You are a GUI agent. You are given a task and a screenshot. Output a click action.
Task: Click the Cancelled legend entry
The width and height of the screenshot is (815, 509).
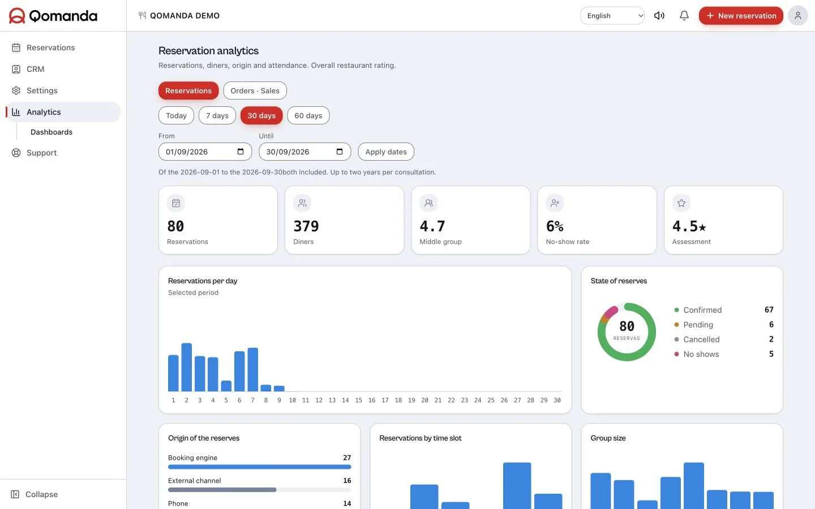724,339
